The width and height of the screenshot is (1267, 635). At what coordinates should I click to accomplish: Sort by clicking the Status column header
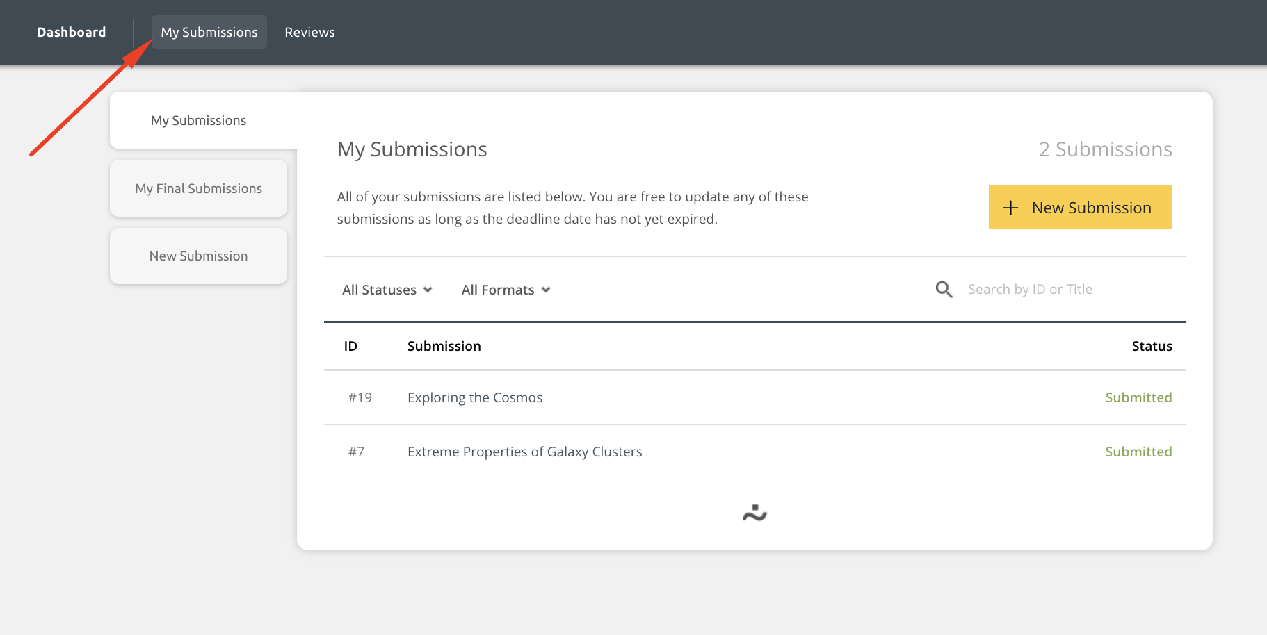pos(1152,346)
